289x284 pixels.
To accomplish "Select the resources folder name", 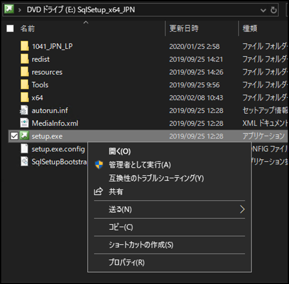I will [x=47, y=72].
